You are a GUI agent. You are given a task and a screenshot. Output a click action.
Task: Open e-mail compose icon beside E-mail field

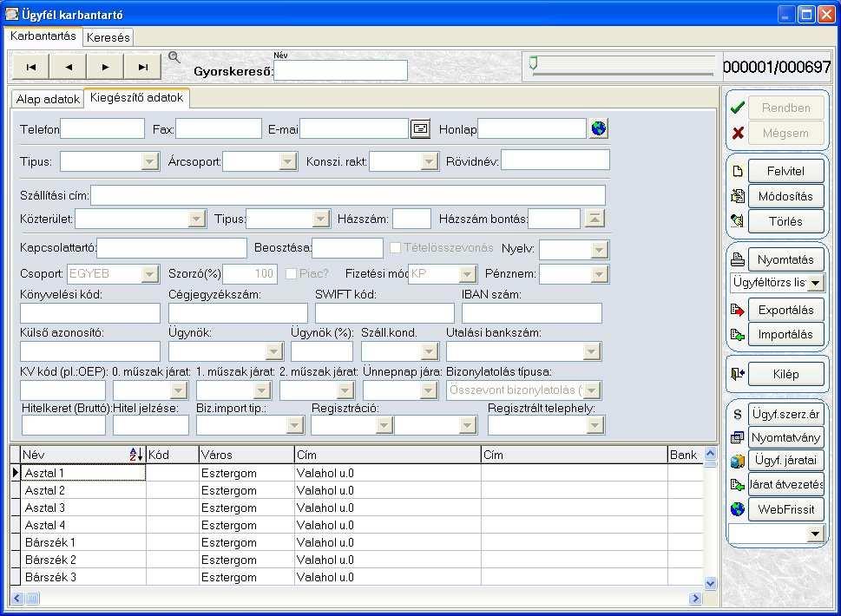point(420,128)
